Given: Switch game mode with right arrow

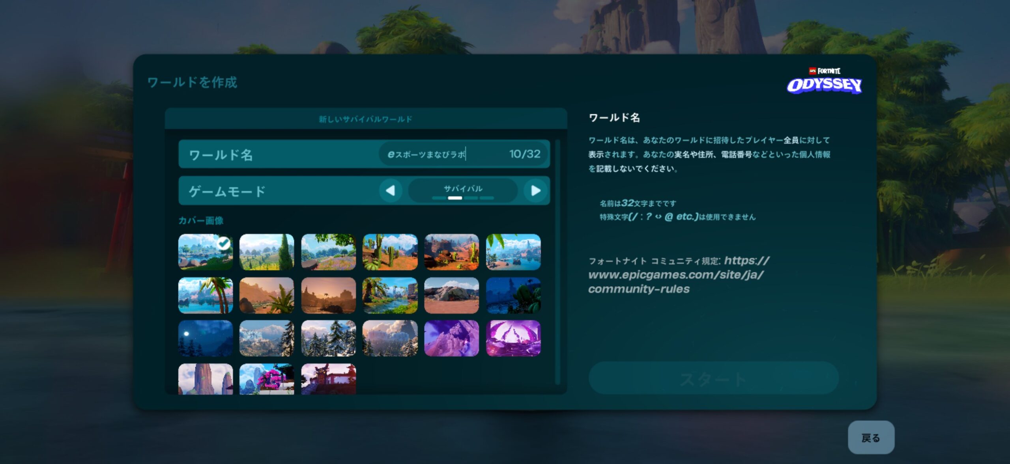Looking at the screenshot, I should point(535,191).
